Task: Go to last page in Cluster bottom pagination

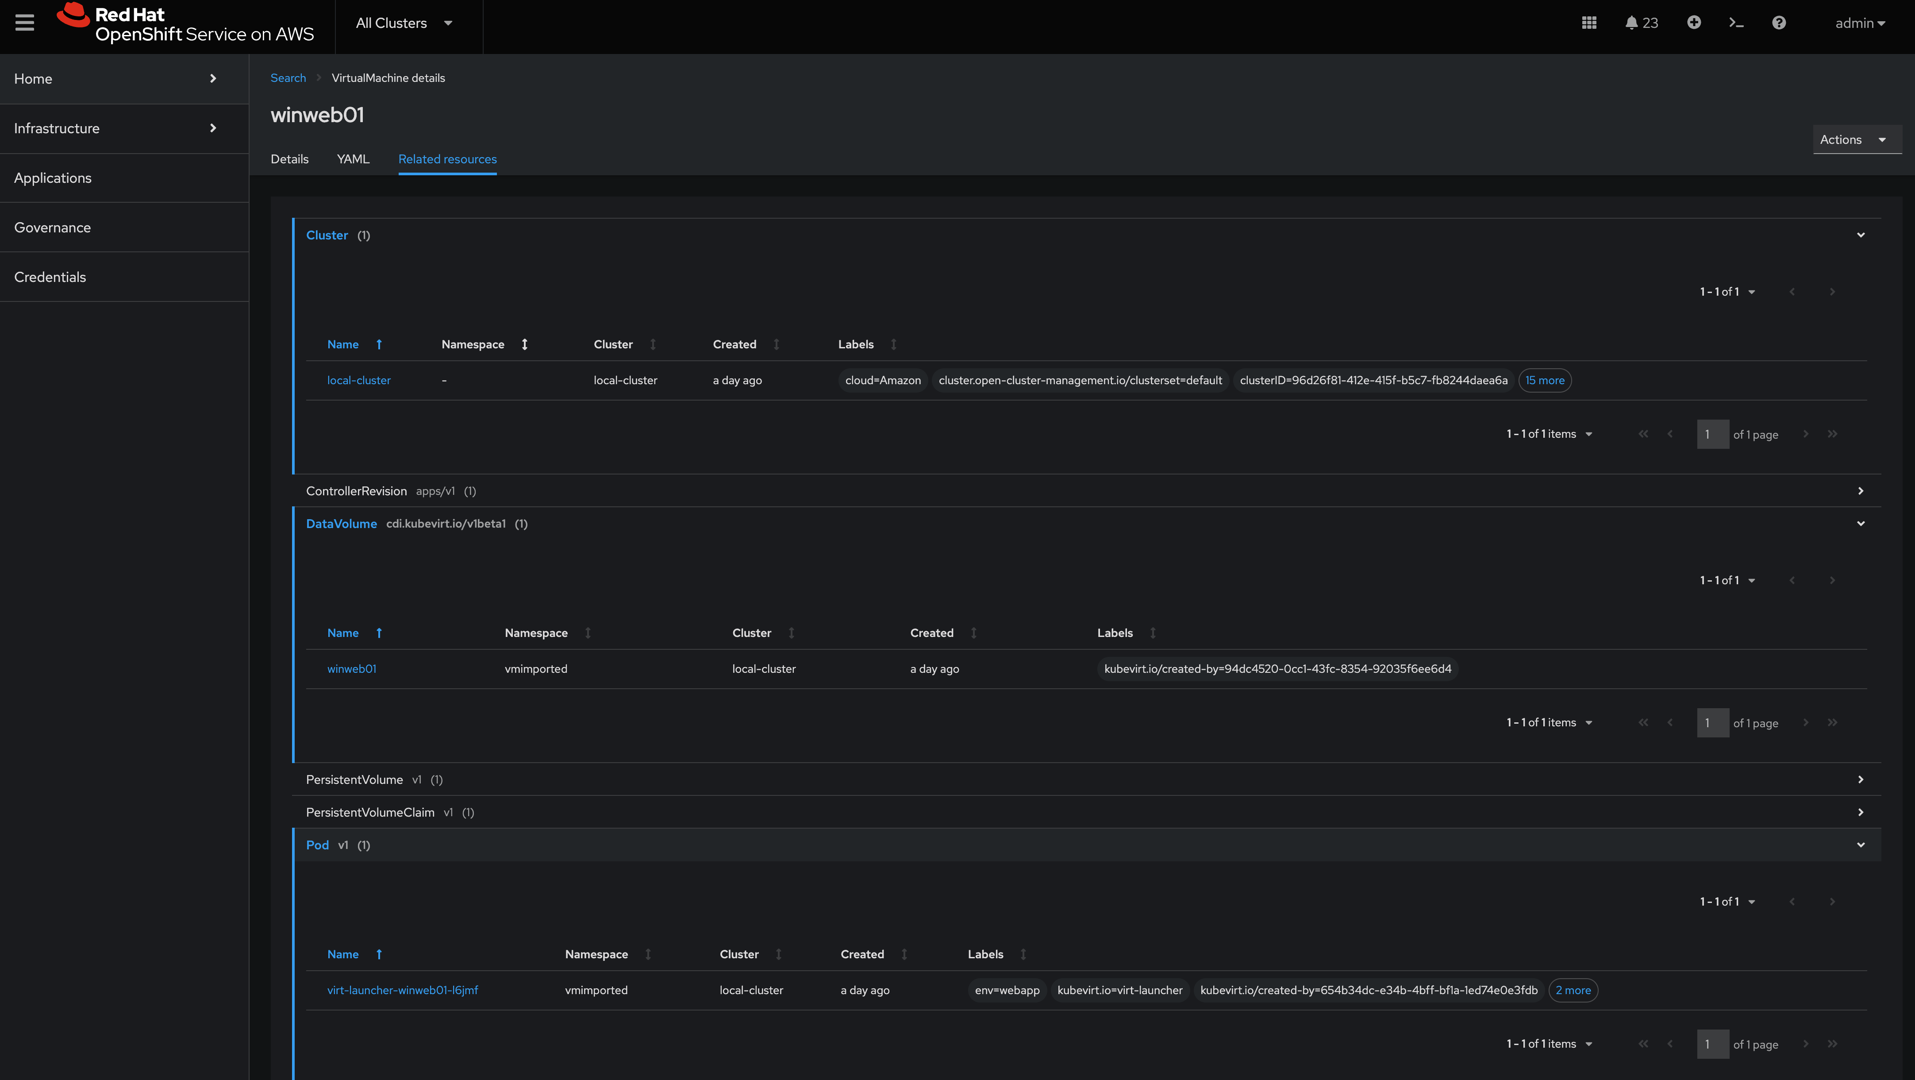Action: pyautogui.click(x=1833, y=434)
